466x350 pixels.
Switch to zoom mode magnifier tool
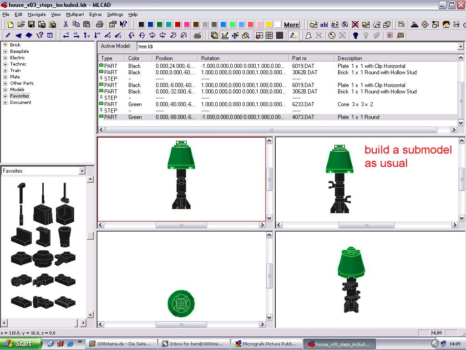coord(246,36)
